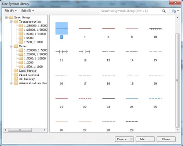Viewport: 183px width, 146px height.
Task: Click the tree panel horizontal scrollbar thumb
Action: (x=20, y=130)
